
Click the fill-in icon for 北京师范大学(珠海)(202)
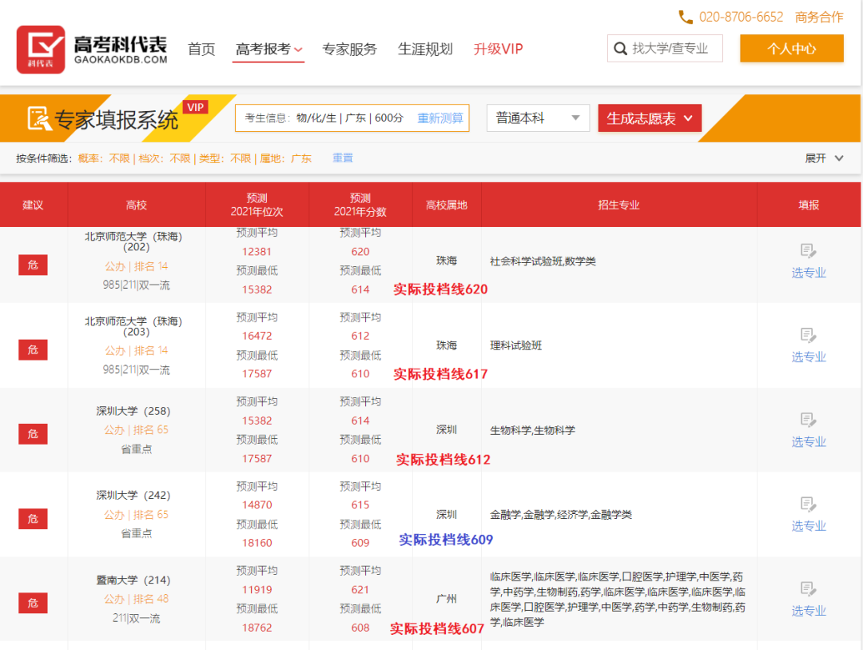pyautogui.click(x=808, y=250)
